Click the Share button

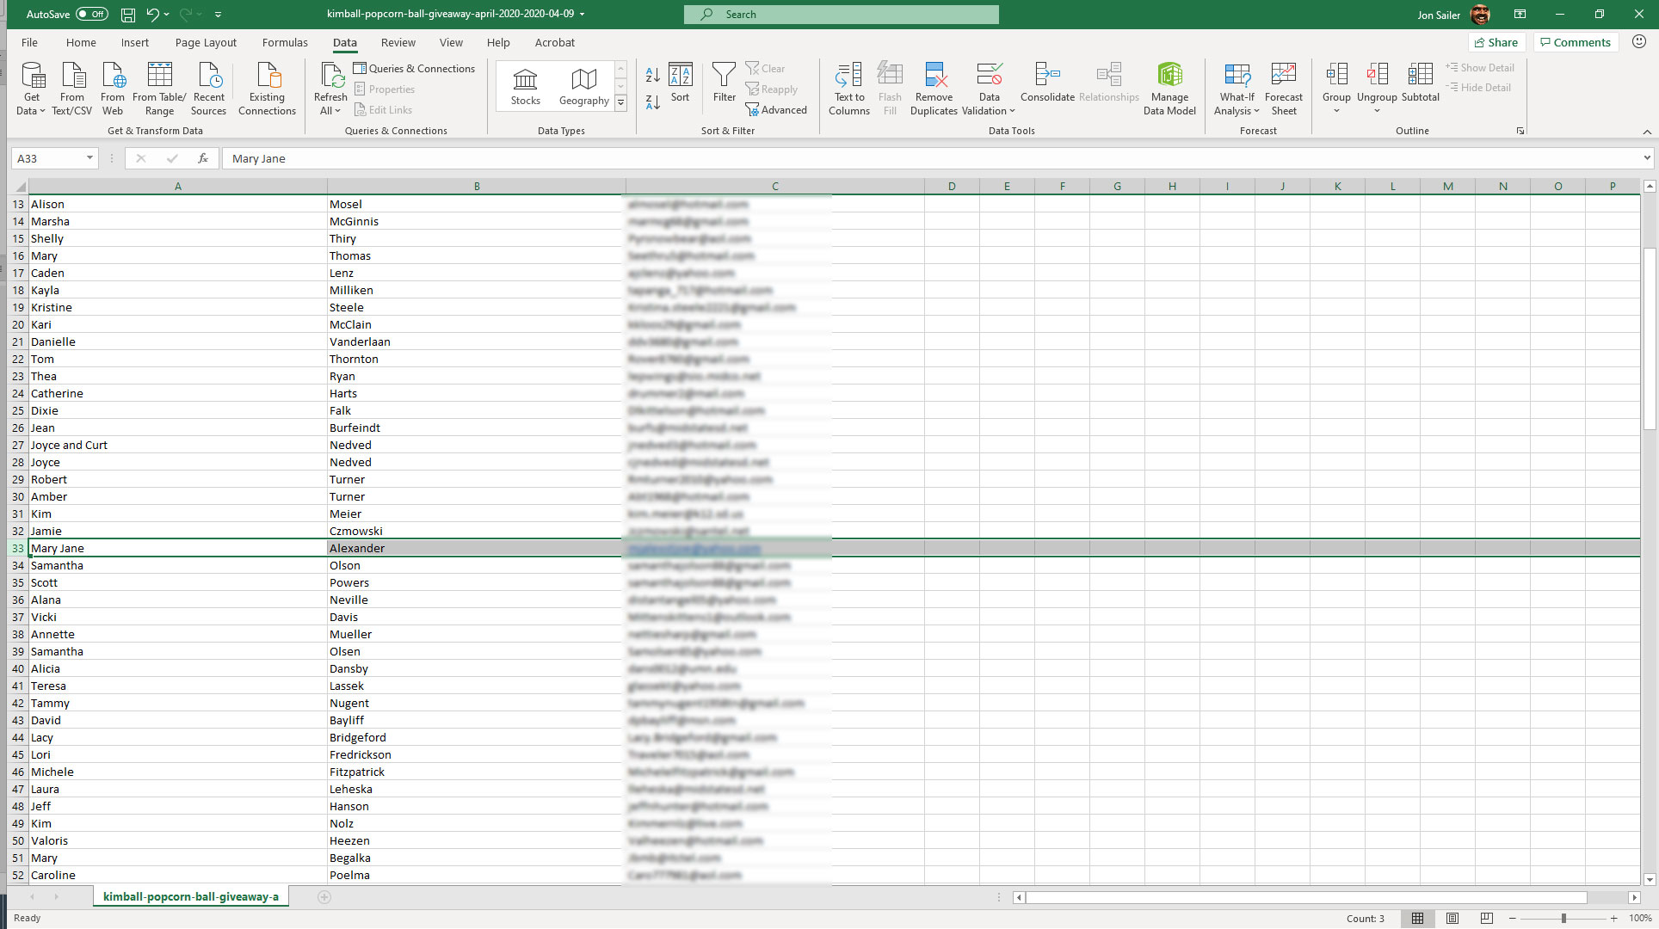coord(1496,42)
